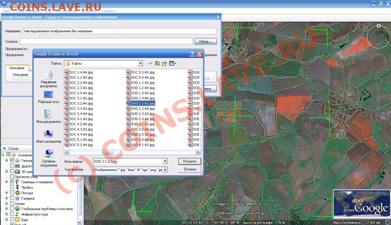This screenshot has height=225, width=391.
Task: Click the Ссылка link input field
Action: (106, 41)
